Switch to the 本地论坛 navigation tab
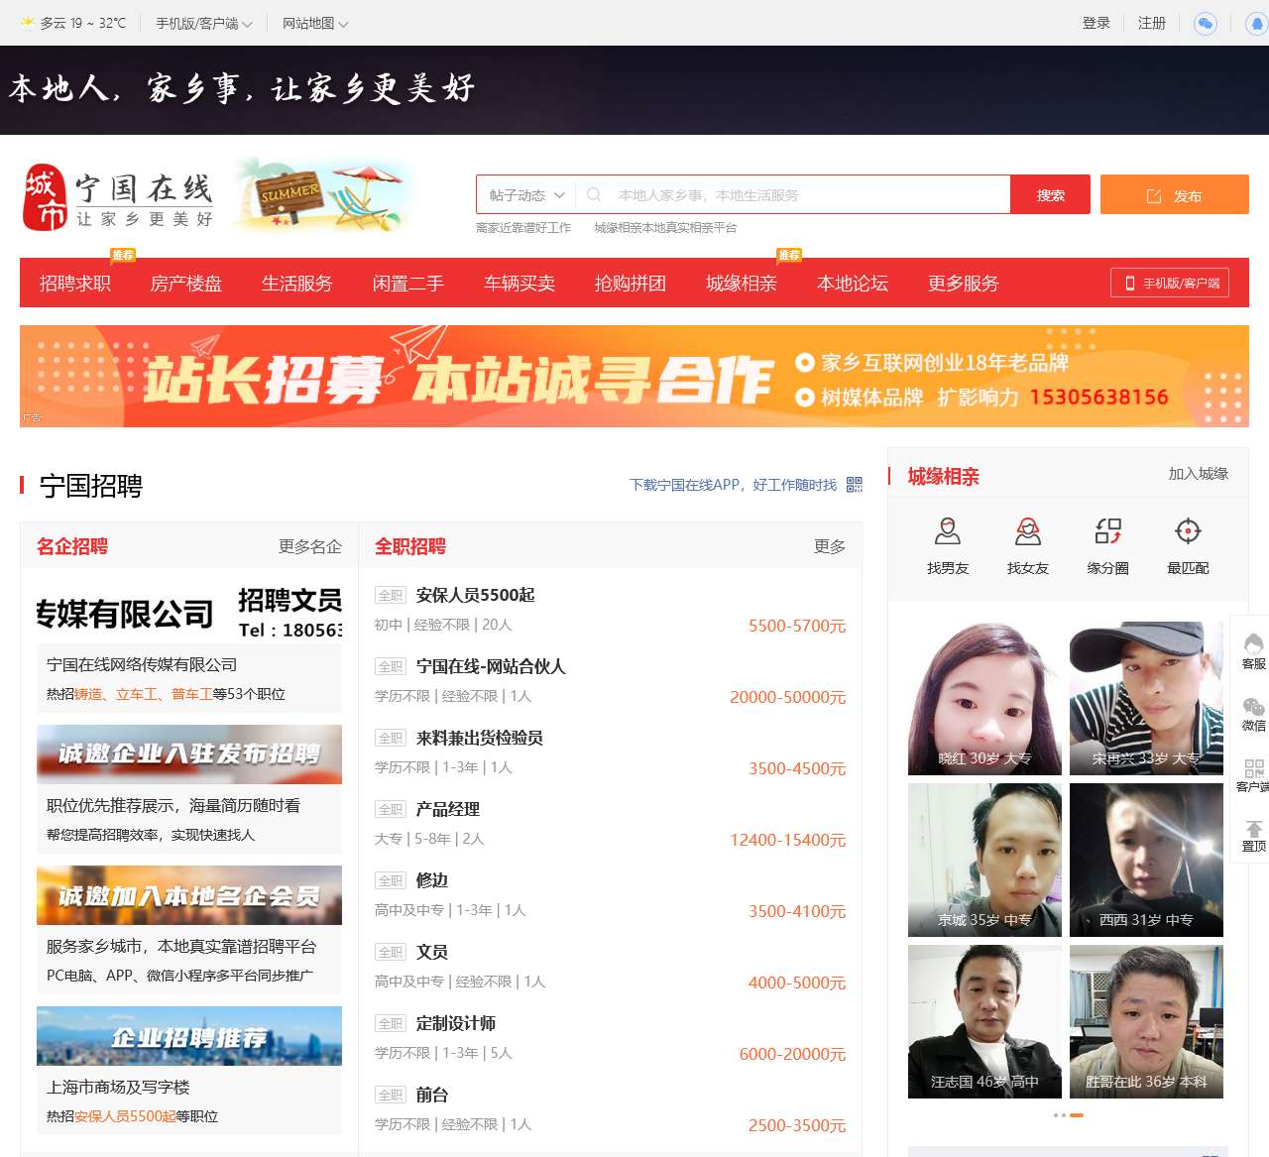The height and width of the screenshot is (1157, 1269). pos(853,284)
